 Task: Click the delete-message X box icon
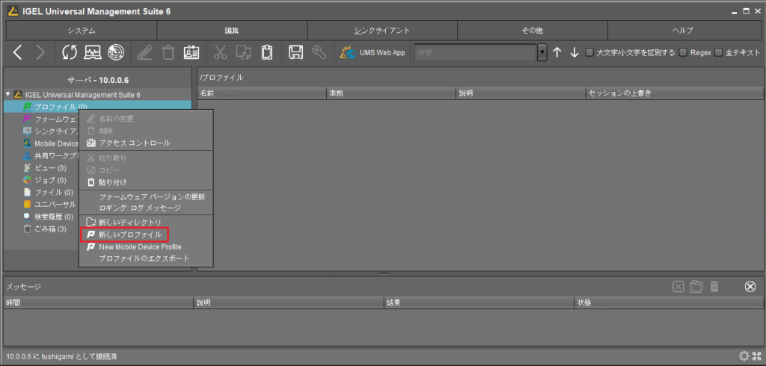(678, 287)
